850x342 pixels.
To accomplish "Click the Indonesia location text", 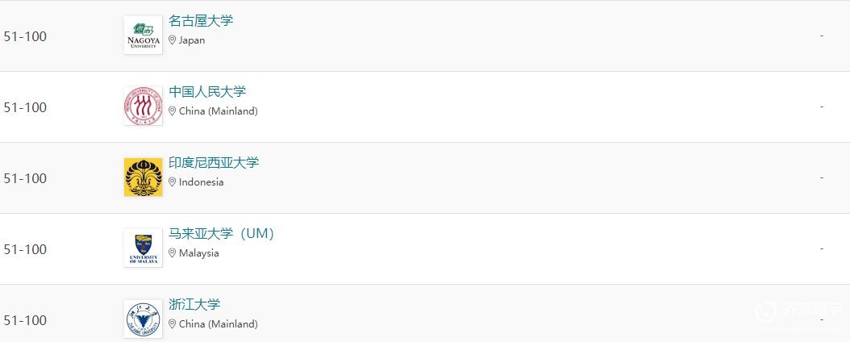I will coord(201,182).
